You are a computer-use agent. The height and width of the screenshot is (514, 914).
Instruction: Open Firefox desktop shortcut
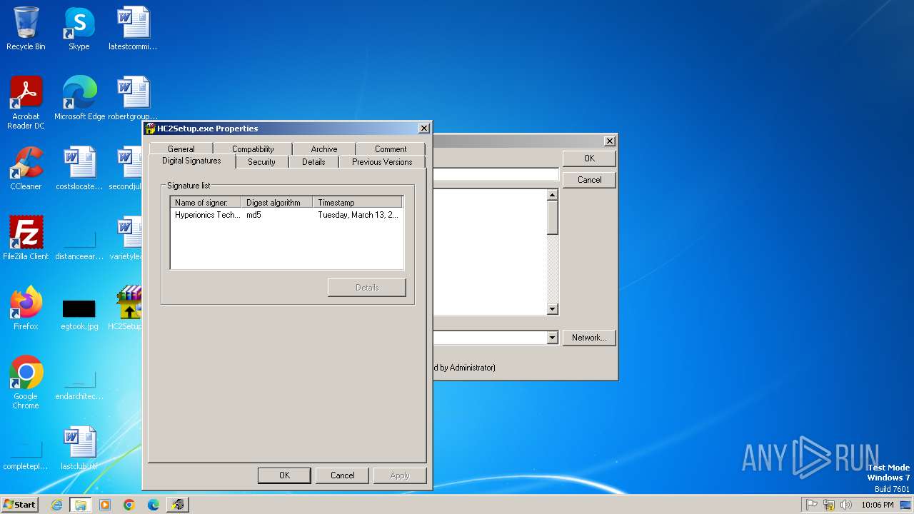click(26, 308)
